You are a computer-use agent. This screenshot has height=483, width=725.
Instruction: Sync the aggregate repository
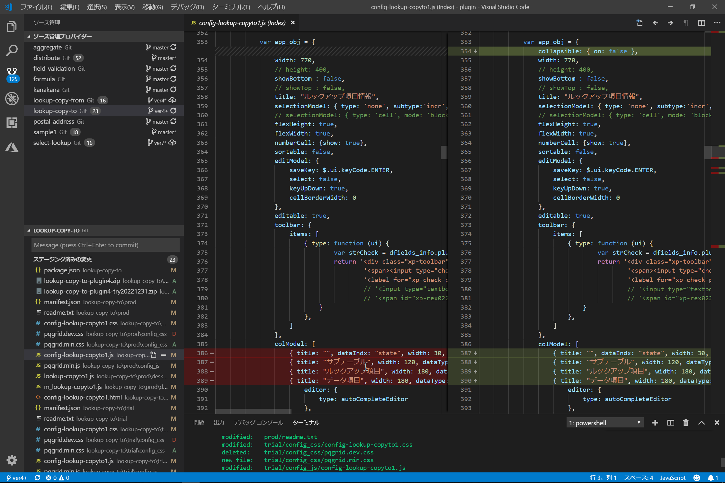[x=174, y=47]
